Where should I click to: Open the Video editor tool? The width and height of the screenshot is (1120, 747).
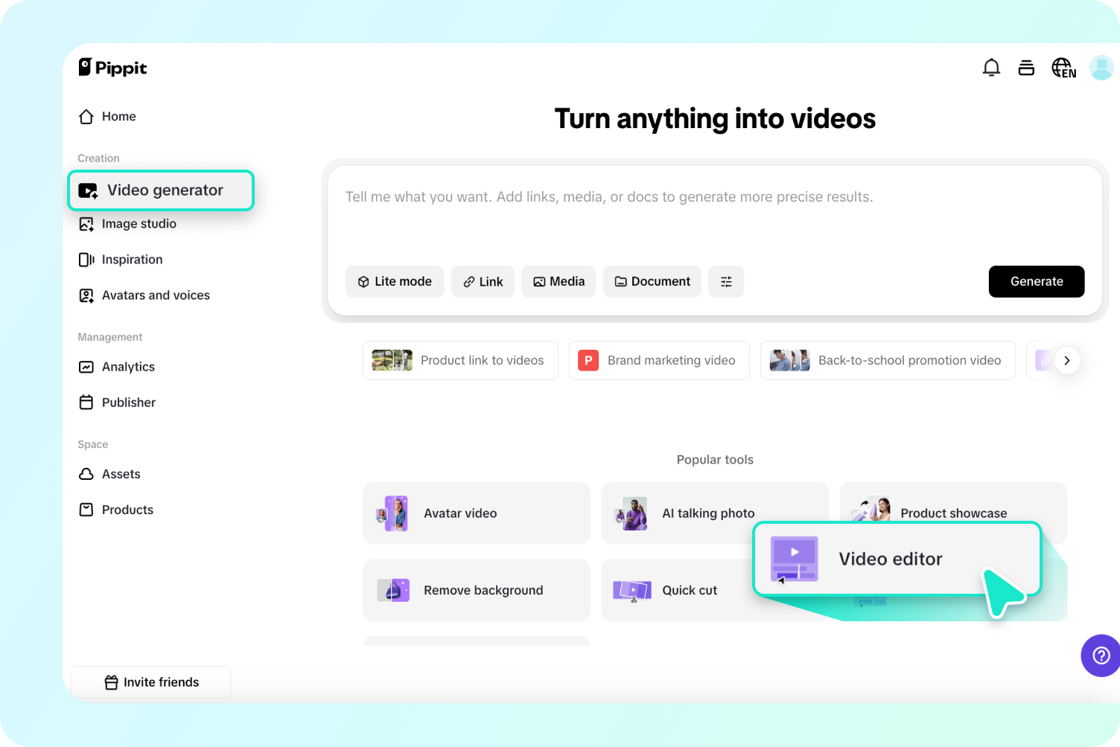click(x=891, y=559)
